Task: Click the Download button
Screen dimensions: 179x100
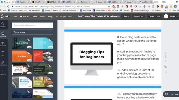Action: [139, 16]
